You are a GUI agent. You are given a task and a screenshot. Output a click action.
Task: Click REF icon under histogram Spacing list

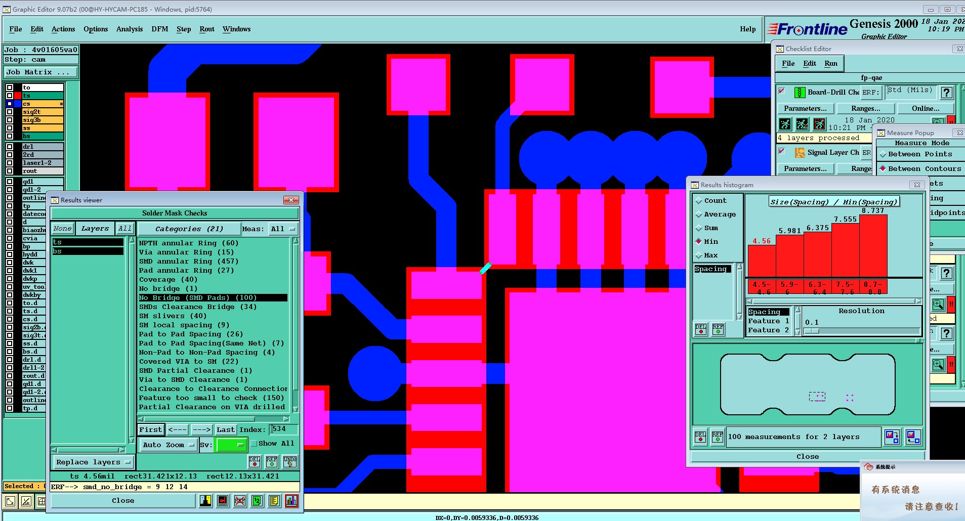tap(718, 329)
